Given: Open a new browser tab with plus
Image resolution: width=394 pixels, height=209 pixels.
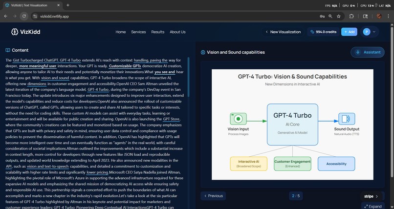Looking at the screenshot, I should [68, 5].
